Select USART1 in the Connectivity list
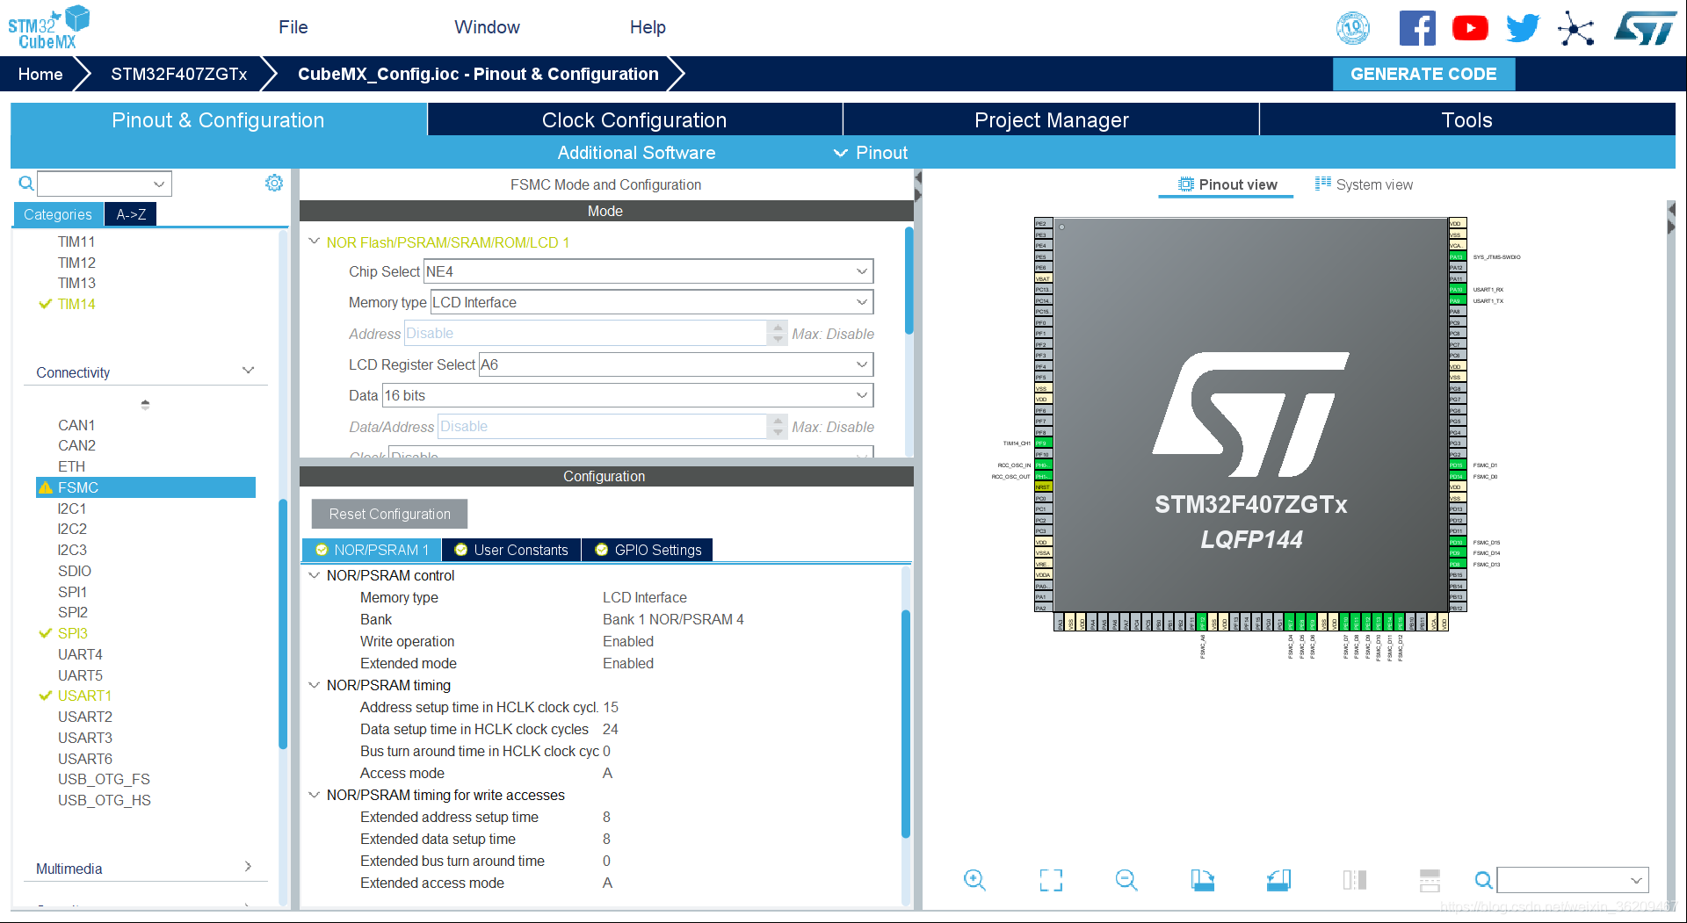Image resolution: width=1687 pixels, height=923 pixels. [85, 696]
